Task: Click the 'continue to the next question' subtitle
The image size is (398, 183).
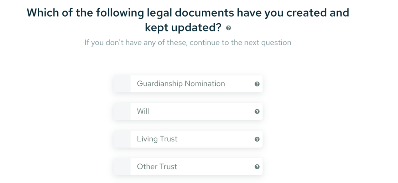Action: pyautogui.click(x=240, y=43)
